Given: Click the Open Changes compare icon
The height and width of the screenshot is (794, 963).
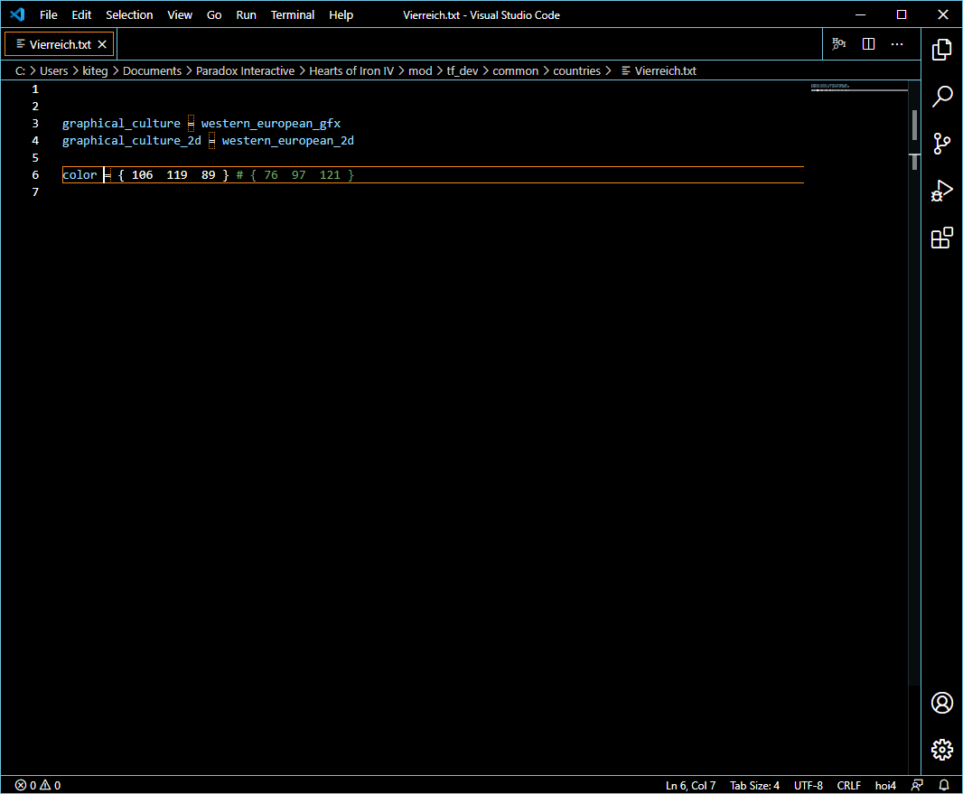Looking at the screenshot, I should click(839, 43).
